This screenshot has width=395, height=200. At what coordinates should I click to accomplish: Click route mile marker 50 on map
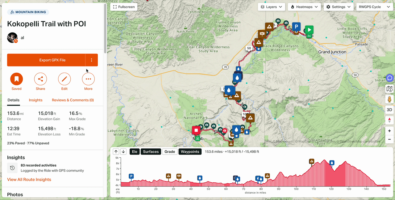(x=249, y=48)
